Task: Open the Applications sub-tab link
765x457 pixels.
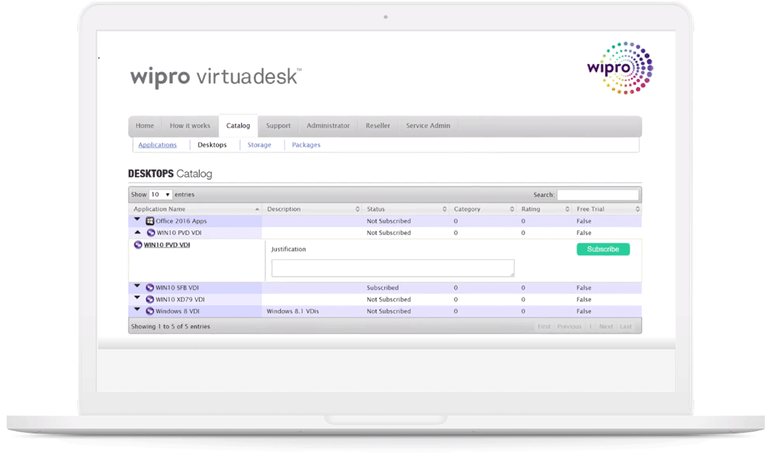Action: click(x=158, y=145)
